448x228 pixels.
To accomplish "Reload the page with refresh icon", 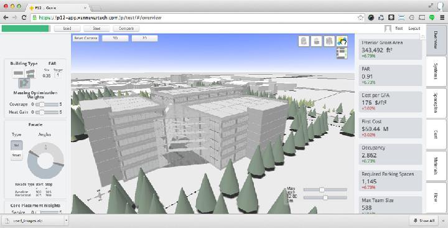I will click(24, 17).
